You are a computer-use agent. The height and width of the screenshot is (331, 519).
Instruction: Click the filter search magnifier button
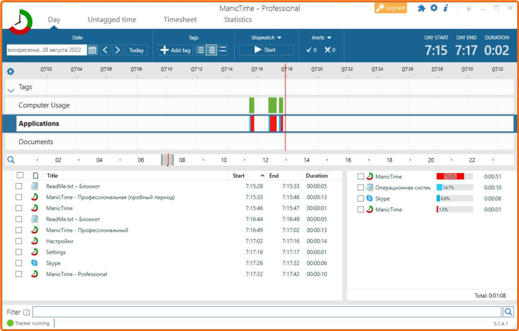pyautogui.click(x=508, y=312)
